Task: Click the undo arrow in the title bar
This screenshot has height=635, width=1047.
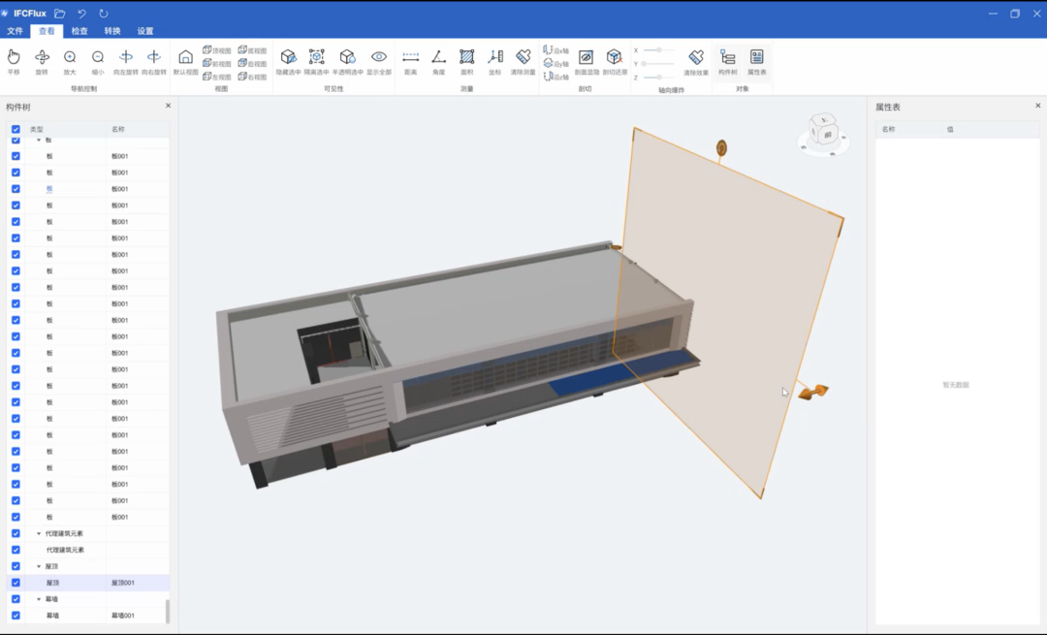Action: coord(81,14)
